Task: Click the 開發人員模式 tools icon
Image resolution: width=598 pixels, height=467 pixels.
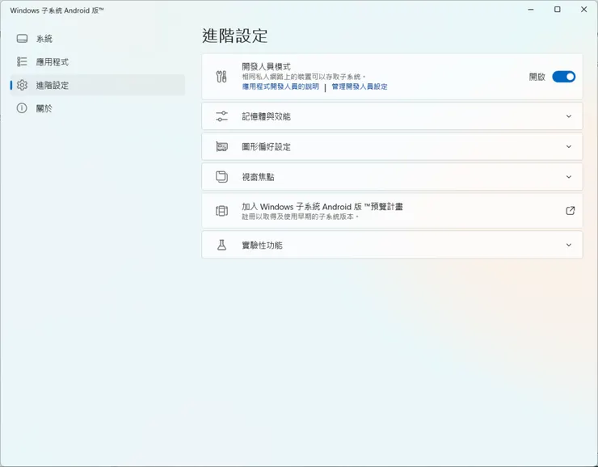Action: (x=221, y=77)
